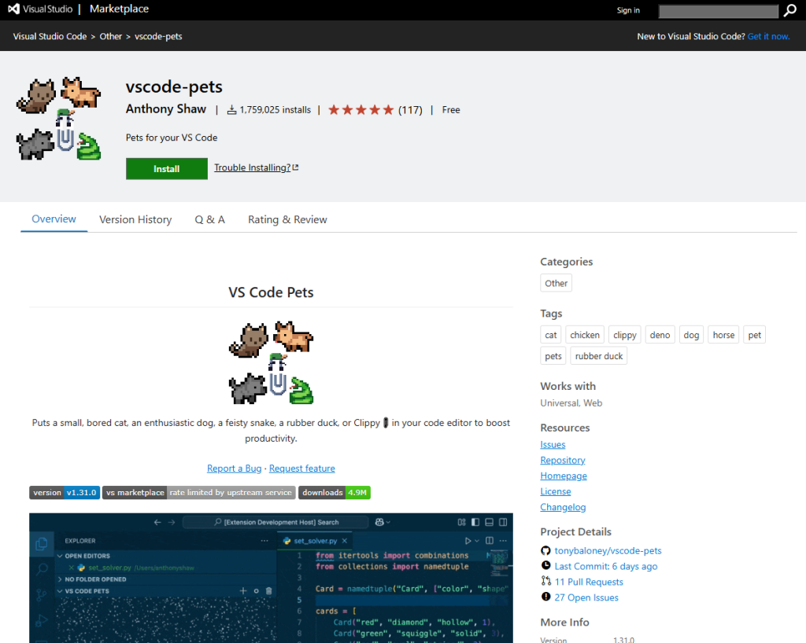The width and height of the screenshot is (806, 643).
Task: Open the Changelog resource link
Action: 563,508
